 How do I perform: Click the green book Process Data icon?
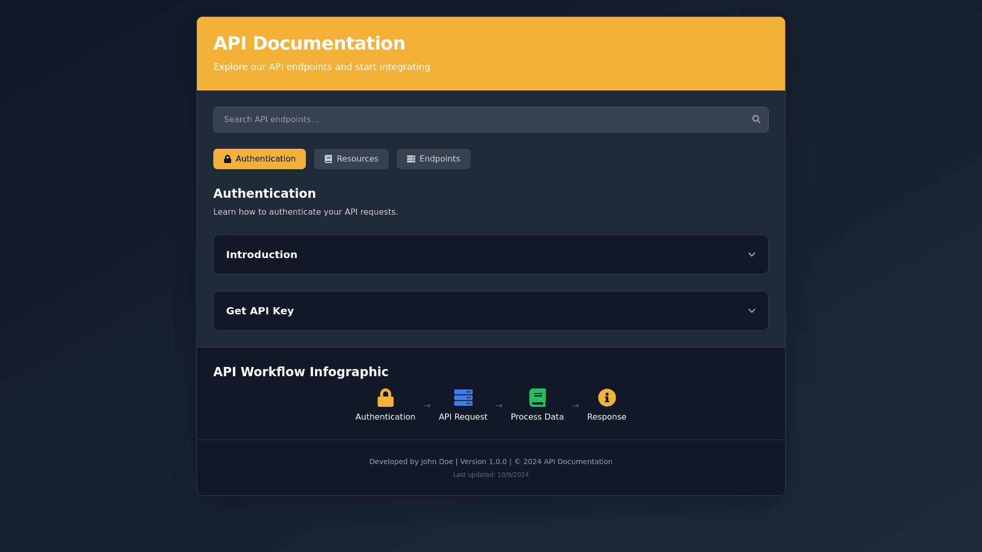pyautogui.click(x=537, y=398)
